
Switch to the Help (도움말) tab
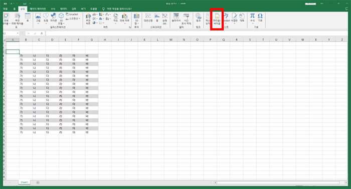94,9
